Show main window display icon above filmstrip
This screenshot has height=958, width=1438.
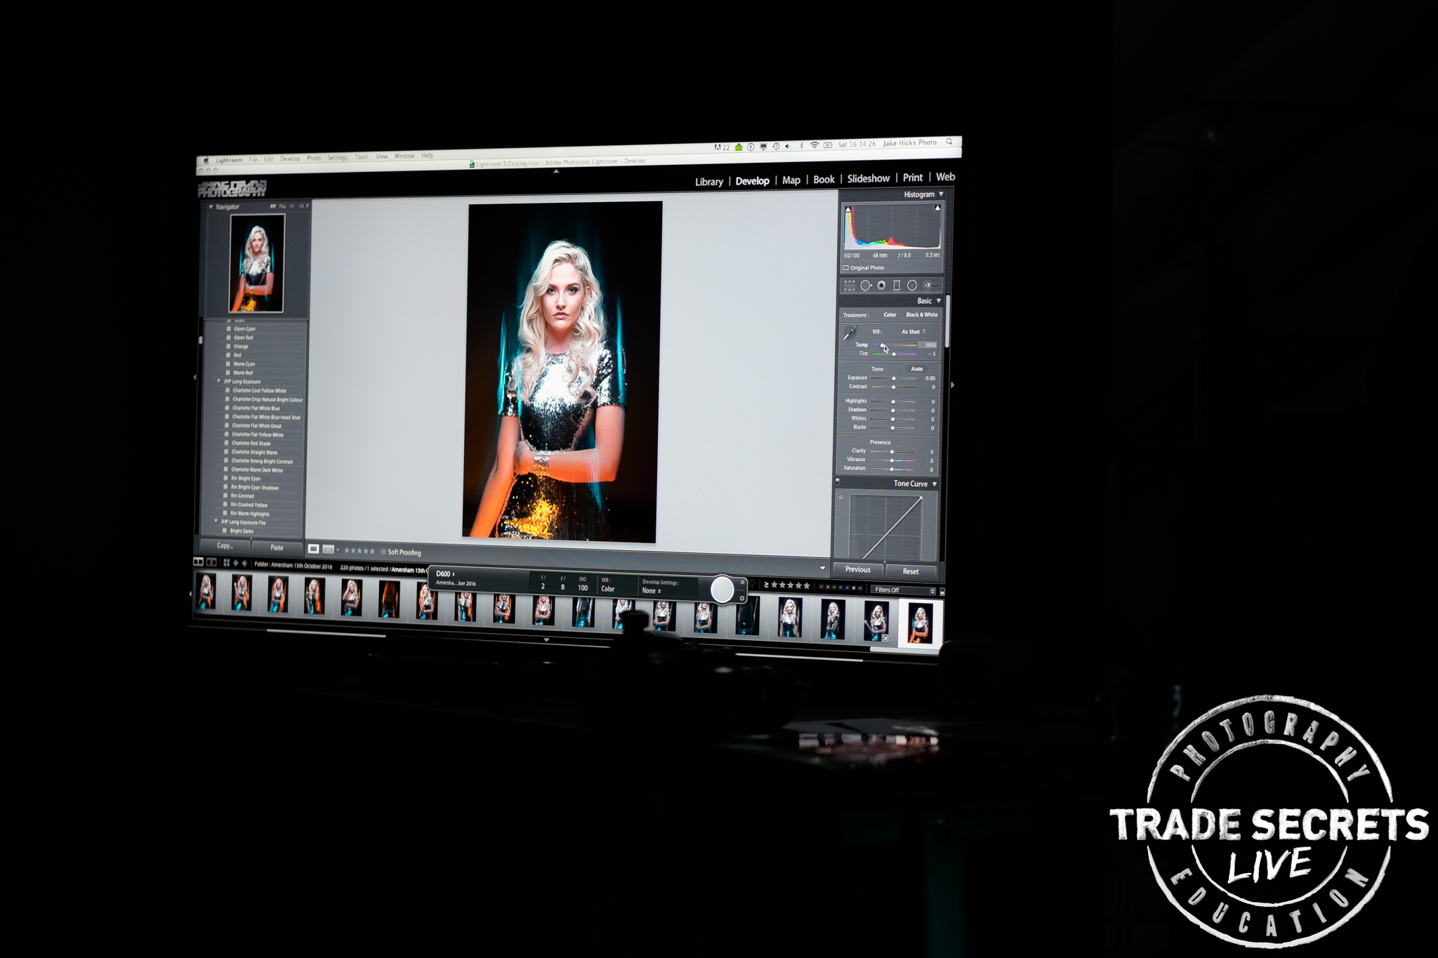click(199, 562)
